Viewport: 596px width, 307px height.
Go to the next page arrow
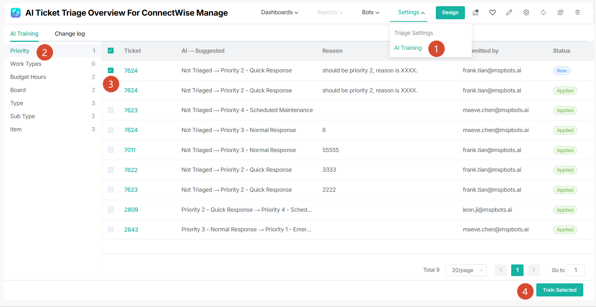(534, 270)
